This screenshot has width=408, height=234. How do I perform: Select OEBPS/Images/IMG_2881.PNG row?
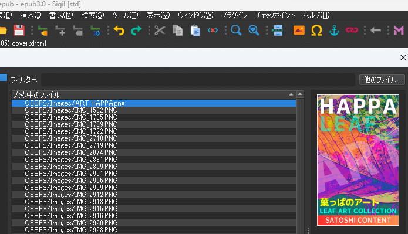click(154, 160)
